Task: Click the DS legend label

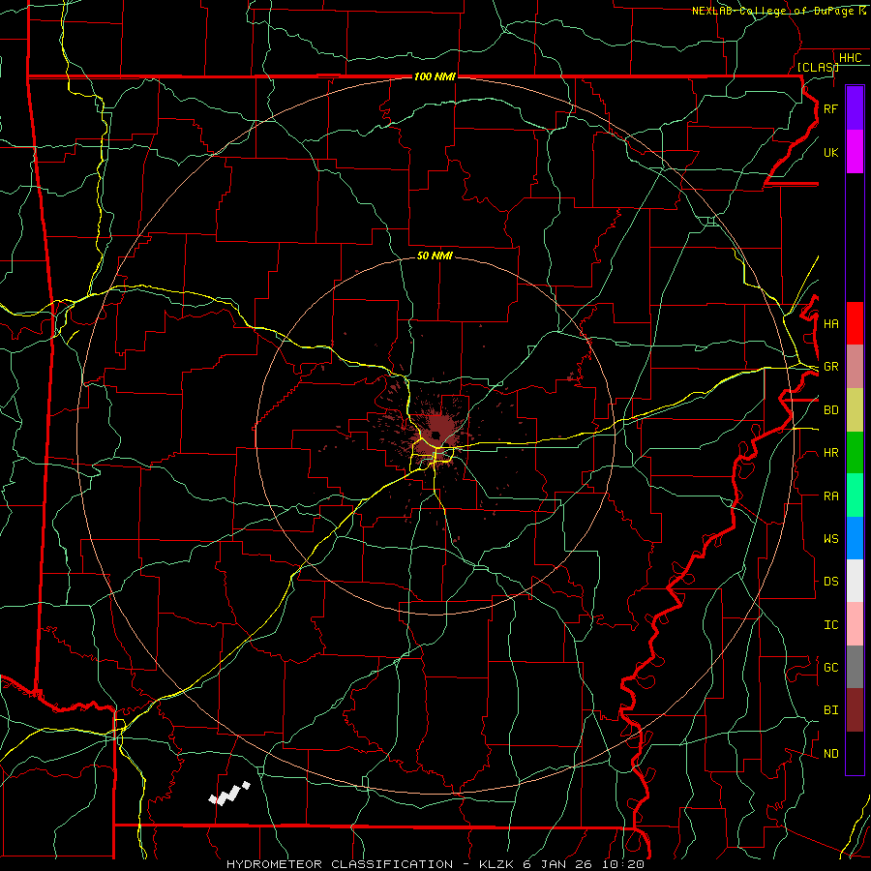Action: [830, 582]
